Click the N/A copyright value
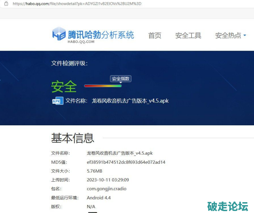This screenshot has width=254, height=213. click(91, 207)
